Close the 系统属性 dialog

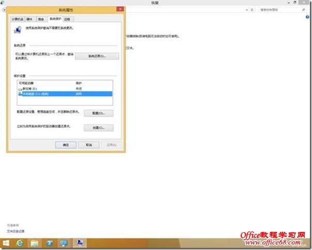tap(120, 9)
